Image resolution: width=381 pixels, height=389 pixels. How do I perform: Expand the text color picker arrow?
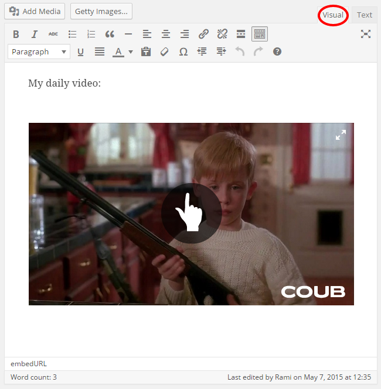click(x=131, y=52)
